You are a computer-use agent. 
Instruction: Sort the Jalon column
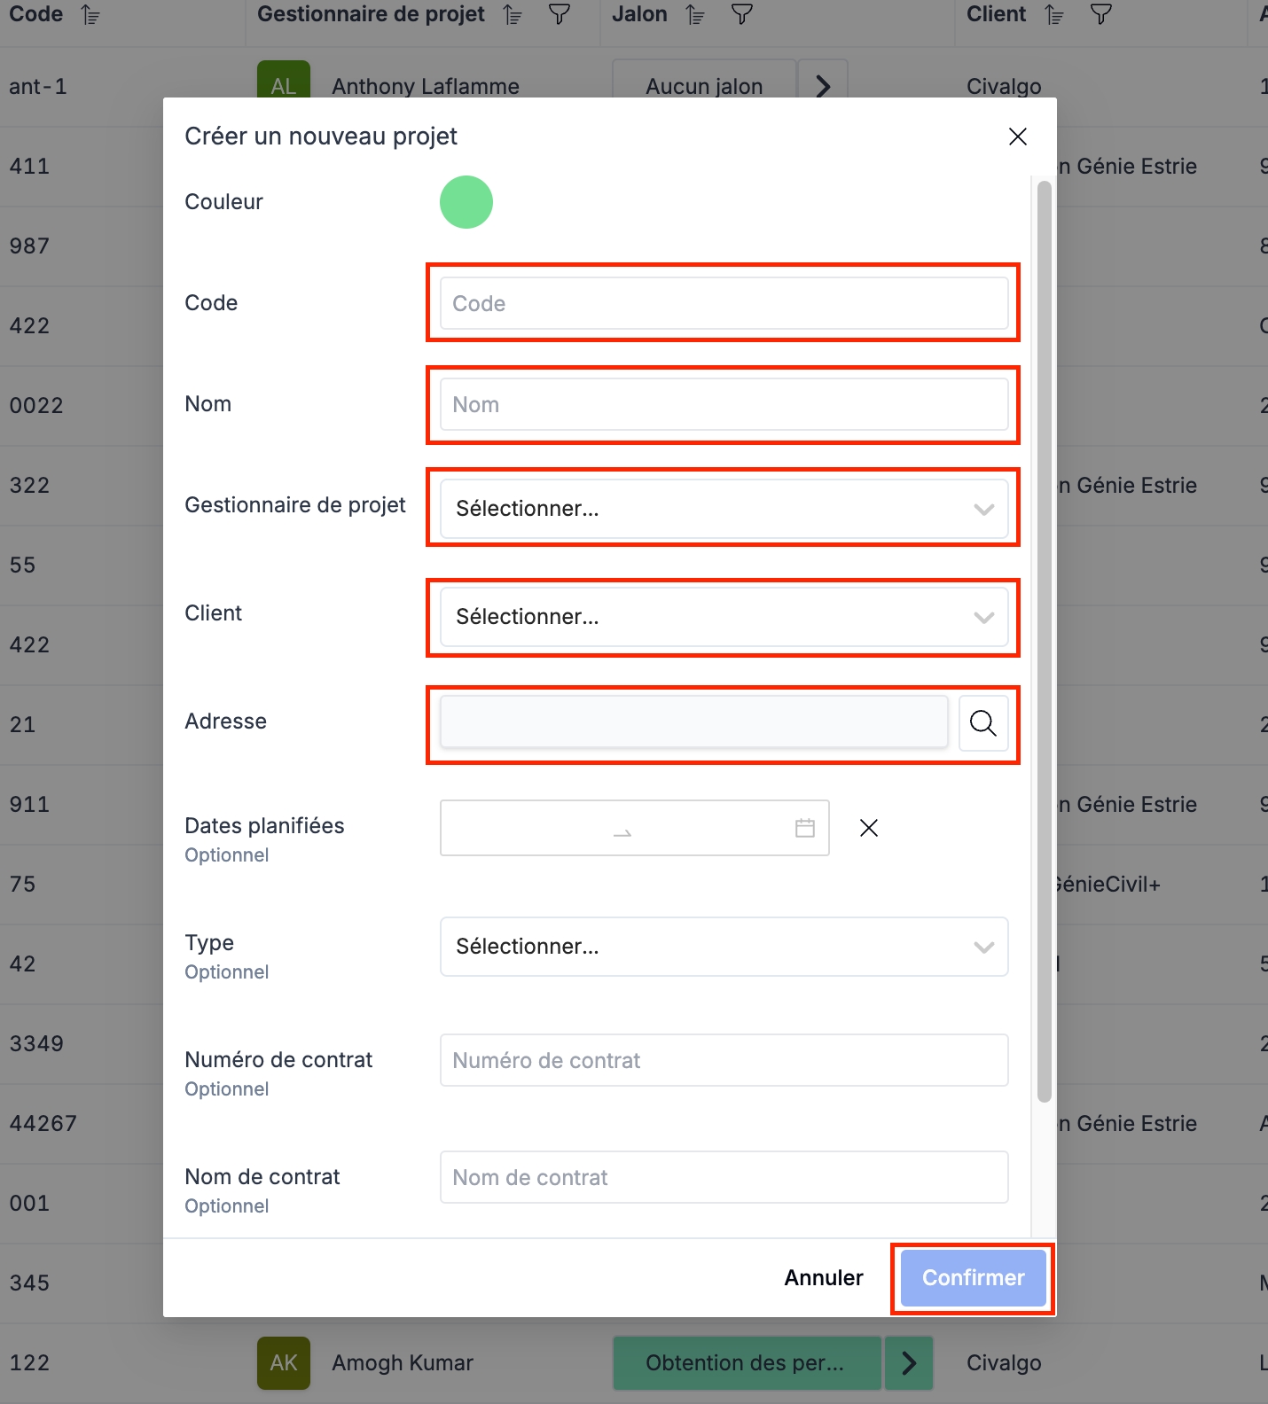[x=696, y=15]
